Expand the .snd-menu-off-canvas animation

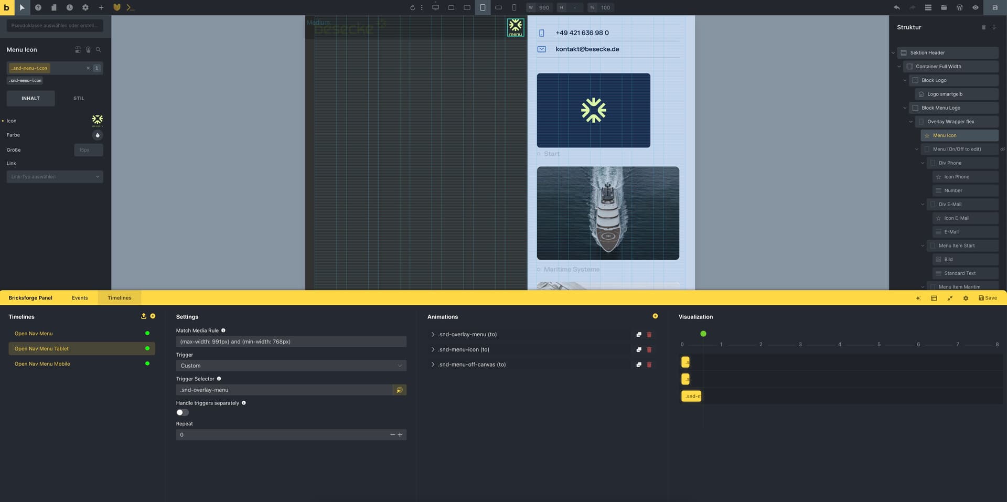tap(433, 365)
